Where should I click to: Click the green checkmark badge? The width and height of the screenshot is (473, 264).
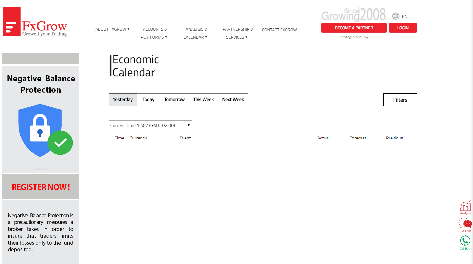(60, 143)
